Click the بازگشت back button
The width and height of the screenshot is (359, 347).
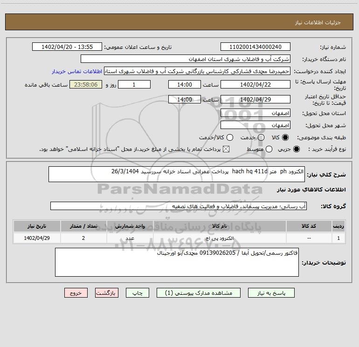107,293
